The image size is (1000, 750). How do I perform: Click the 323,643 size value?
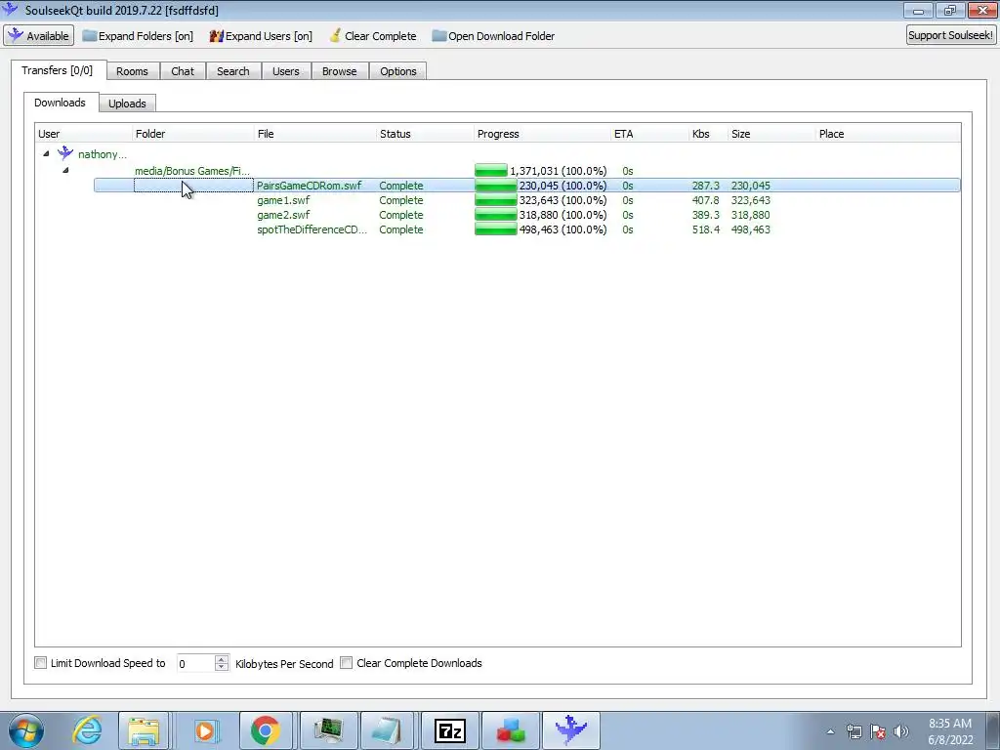point(751,200)
